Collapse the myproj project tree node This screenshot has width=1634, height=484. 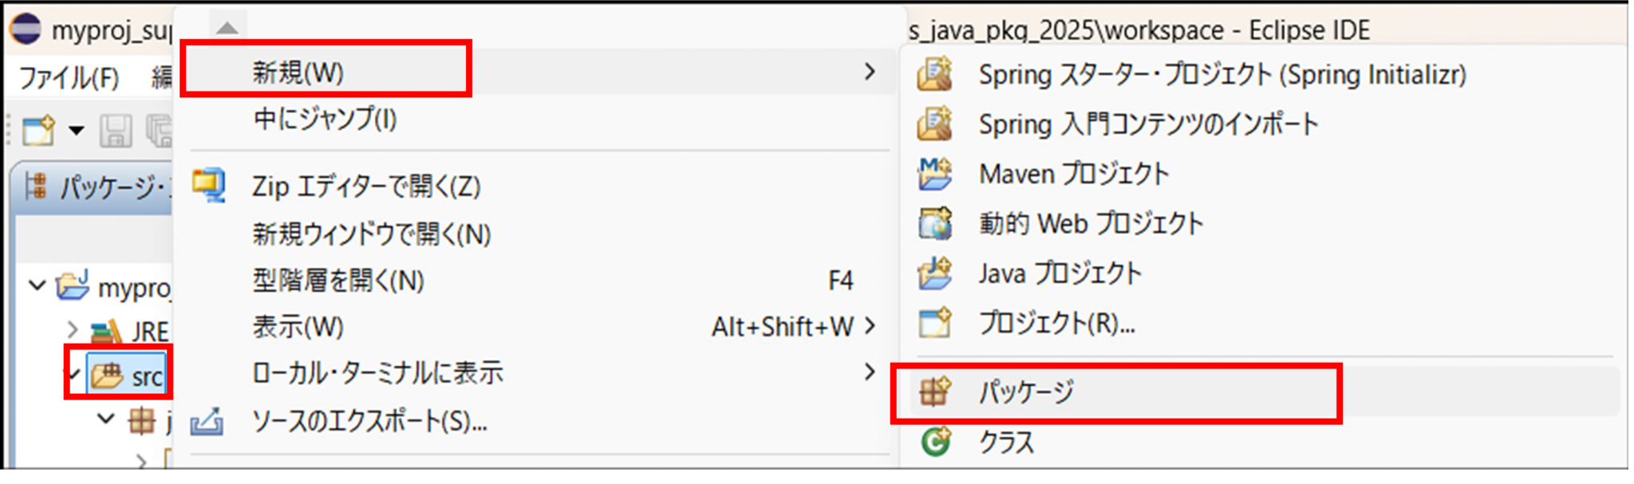[37, 285]
